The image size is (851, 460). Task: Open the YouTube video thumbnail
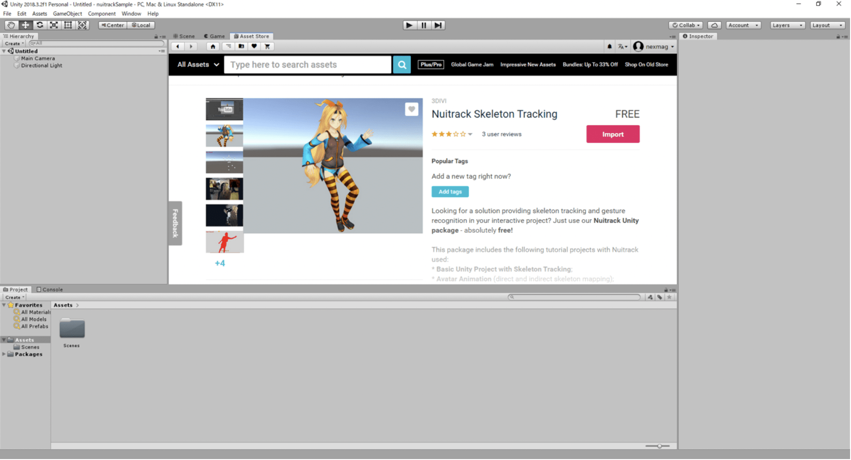coord(225,110)
